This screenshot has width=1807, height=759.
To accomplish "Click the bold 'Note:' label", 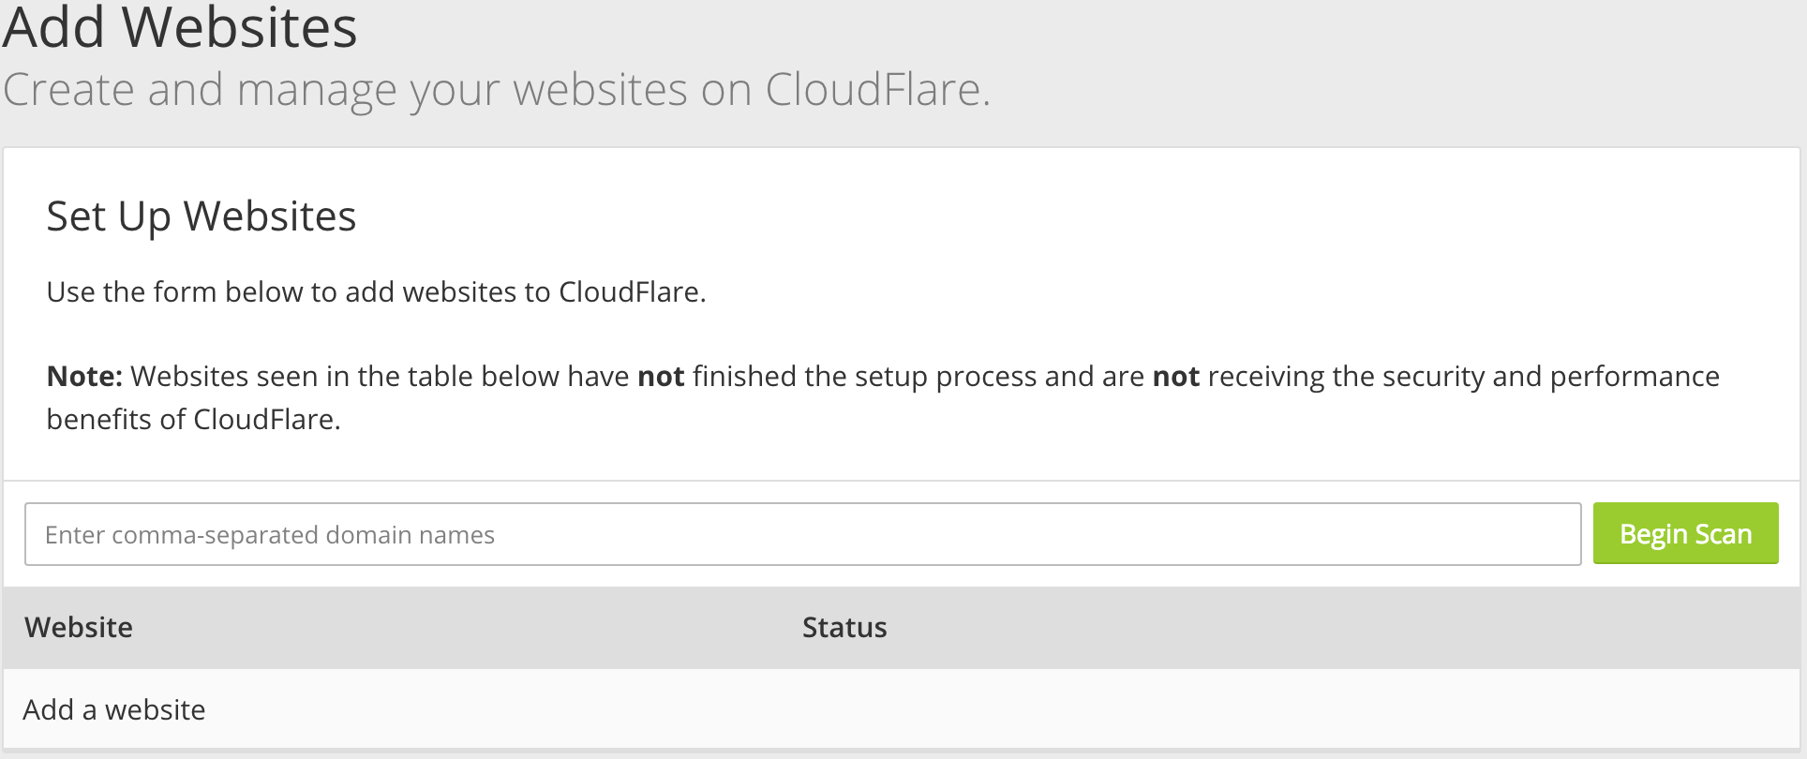I will pyautogui.click(x=84, y=376).
